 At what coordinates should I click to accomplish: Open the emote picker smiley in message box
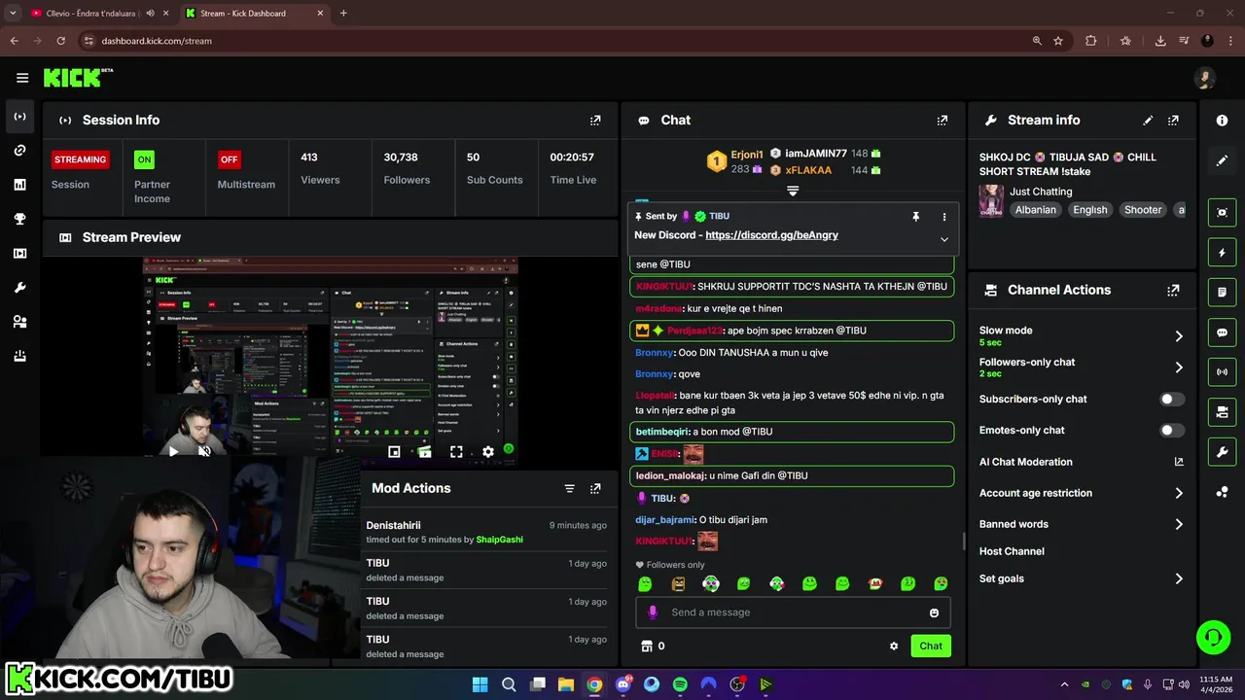click(934, 612)
